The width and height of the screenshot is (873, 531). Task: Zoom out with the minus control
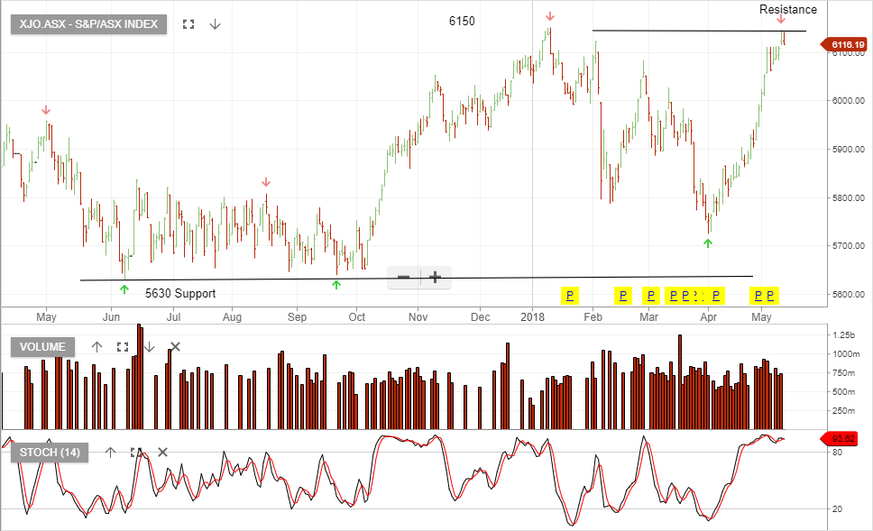click(x=403, y=276)
